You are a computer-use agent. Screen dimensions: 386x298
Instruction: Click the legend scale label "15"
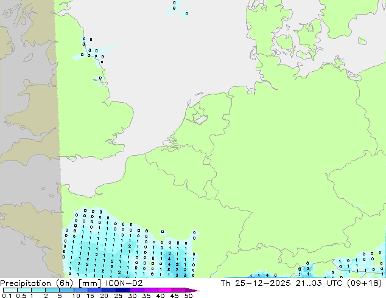90,296
